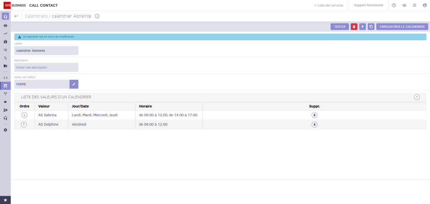The image size is (430, 204).
Task: Open Liste des services link
Action: (x=329, y=5)
